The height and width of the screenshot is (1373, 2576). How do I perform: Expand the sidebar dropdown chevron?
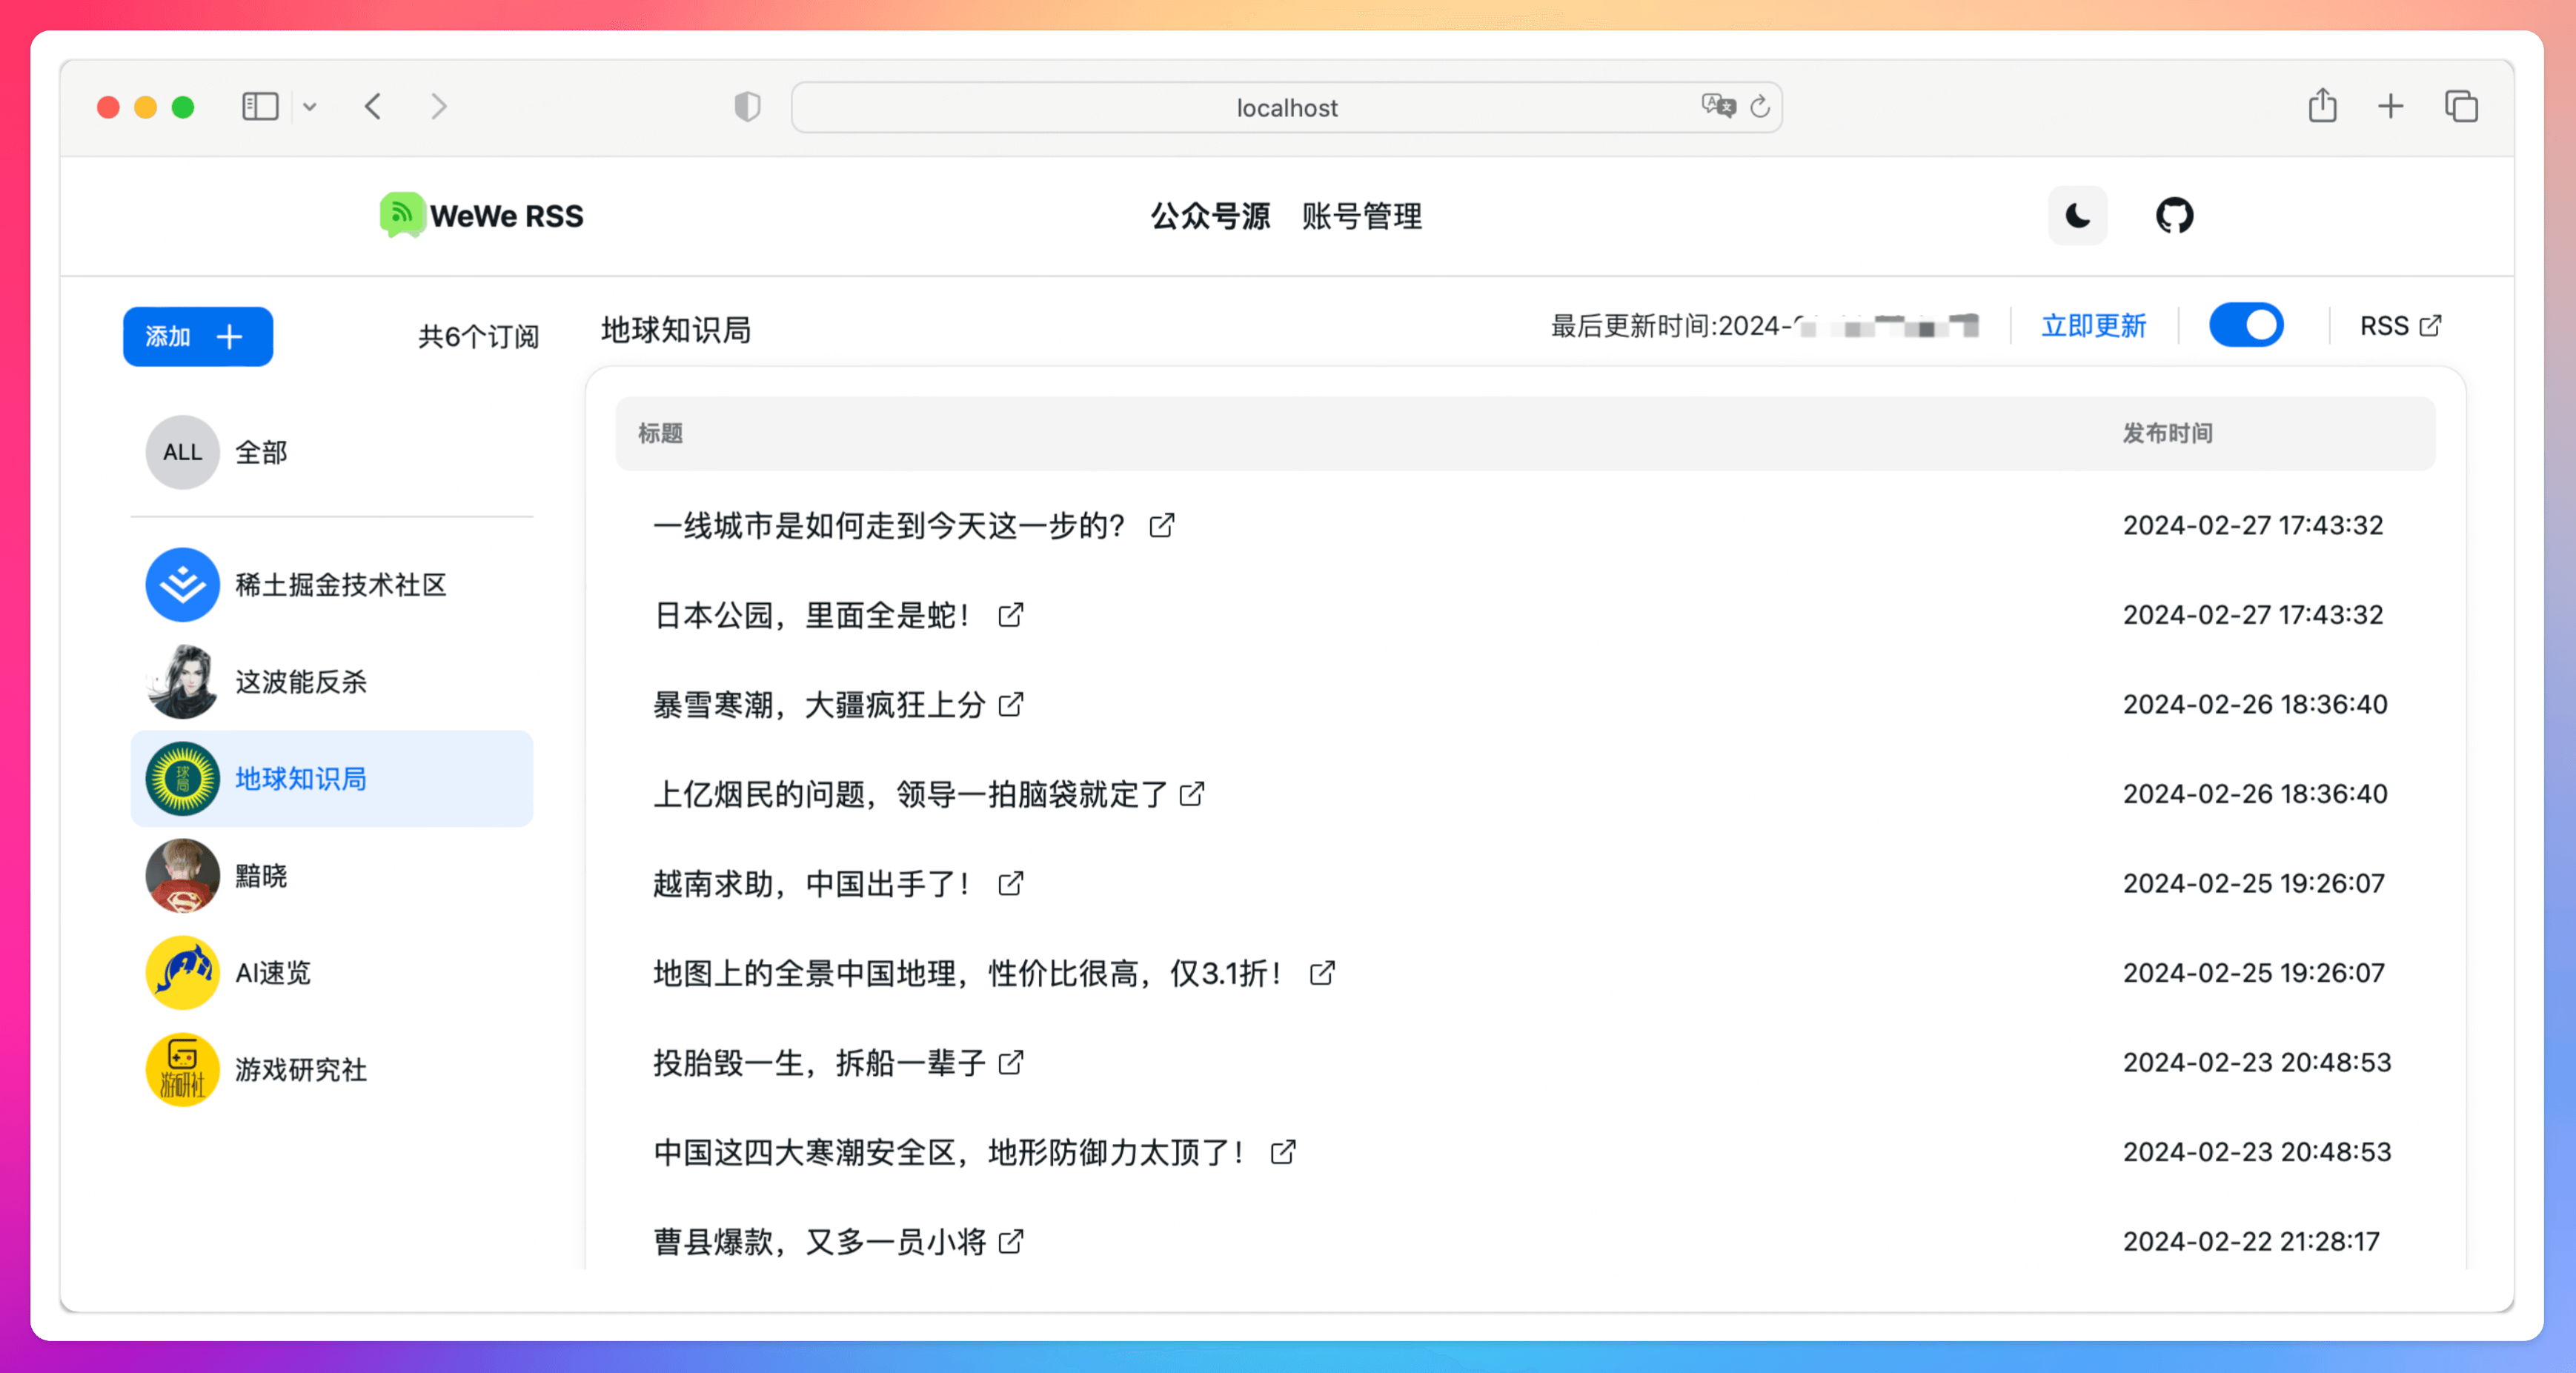[x=310, y=106]
